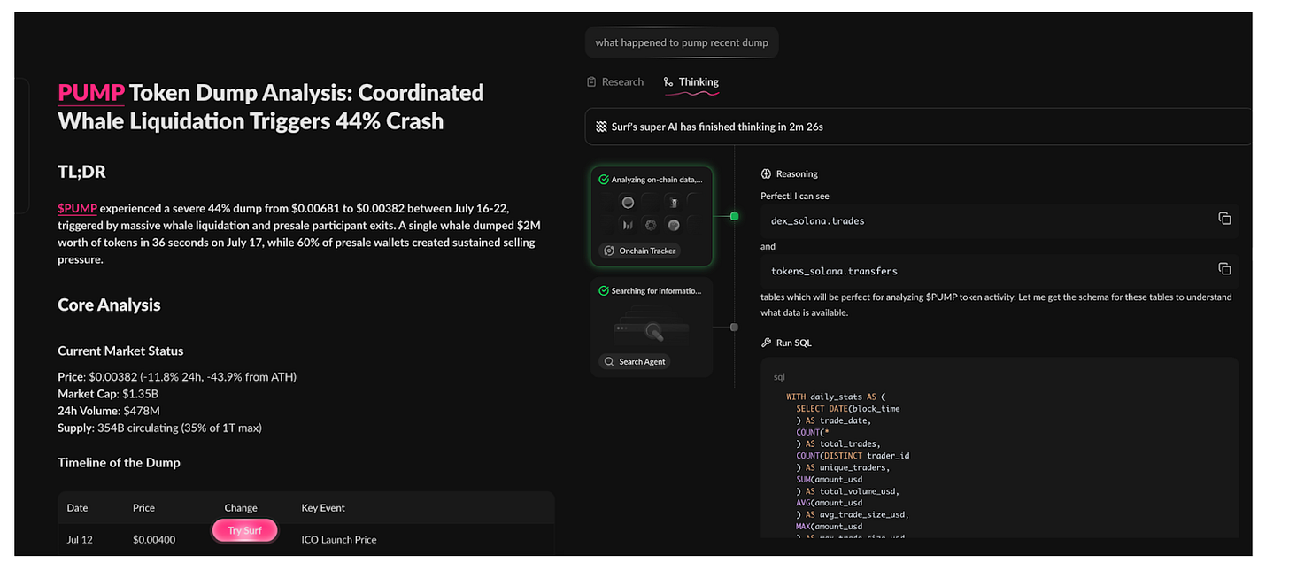Viewport: 1289px width, 586px height.
Task: Open the $PUMP ticker link in TL;DR
Action: [x=77, y=209]
